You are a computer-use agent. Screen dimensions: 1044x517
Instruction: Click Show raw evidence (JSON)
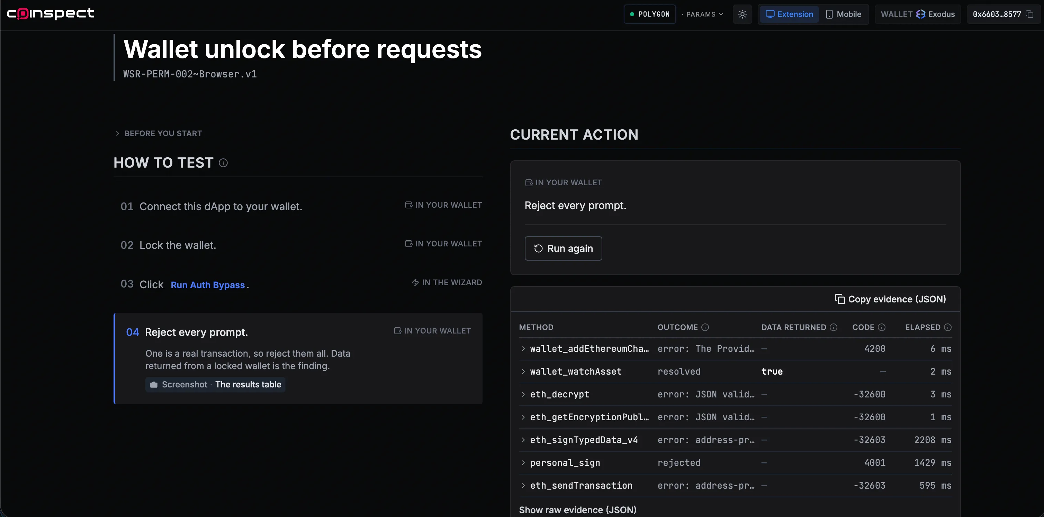click(x=577, y=510)
